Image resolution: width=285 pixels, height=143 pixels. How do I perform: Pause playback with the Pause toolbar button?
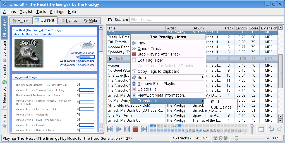click(x=127, y=129)
